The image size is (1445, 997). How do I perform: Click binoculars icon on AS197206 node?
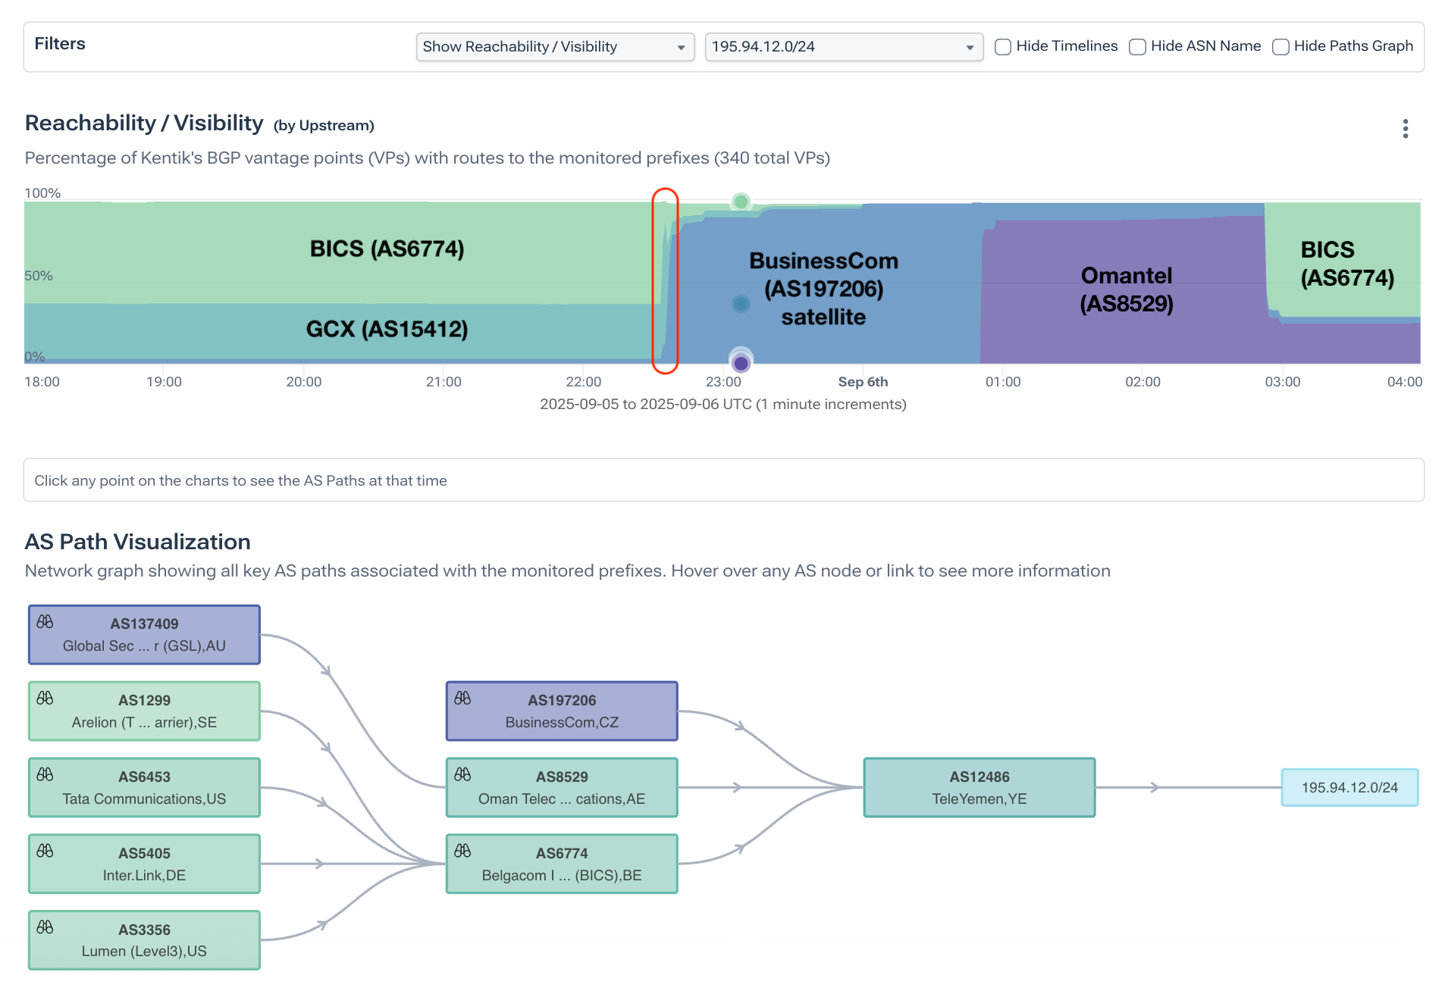(462, 699)
